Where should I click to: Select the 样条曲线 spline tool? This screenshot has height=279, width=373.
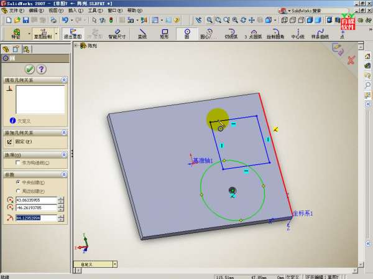tap(320, 33)
